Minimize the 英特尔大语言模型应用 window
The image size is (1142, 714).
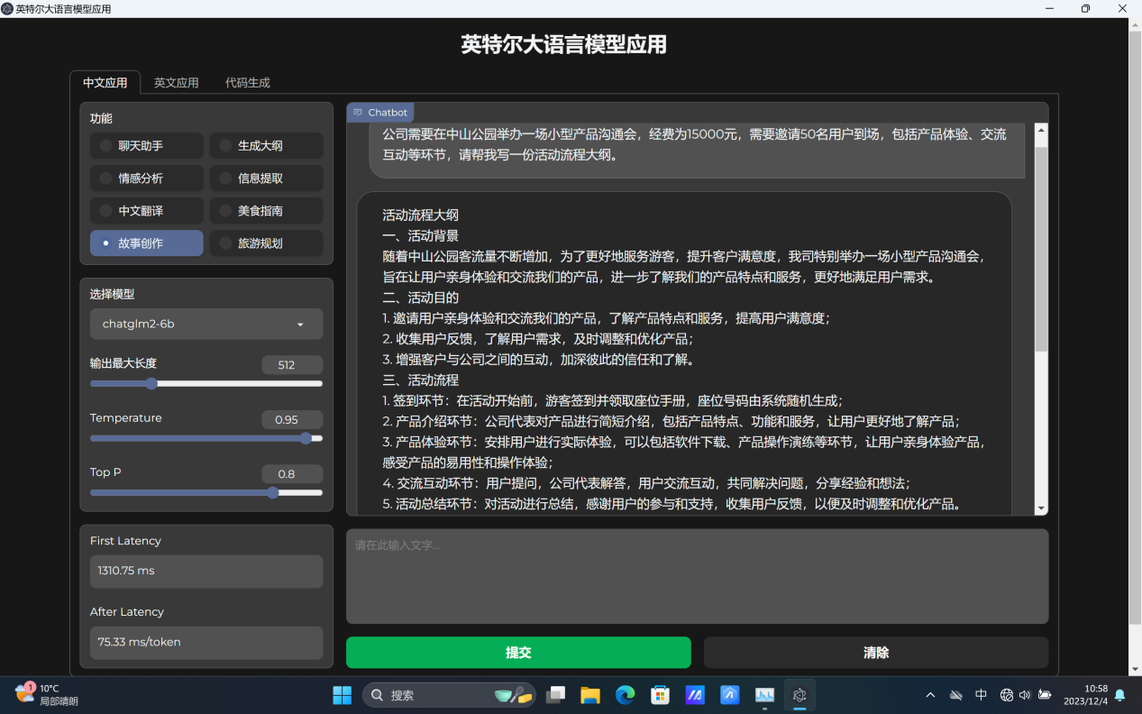(1049, 9)
